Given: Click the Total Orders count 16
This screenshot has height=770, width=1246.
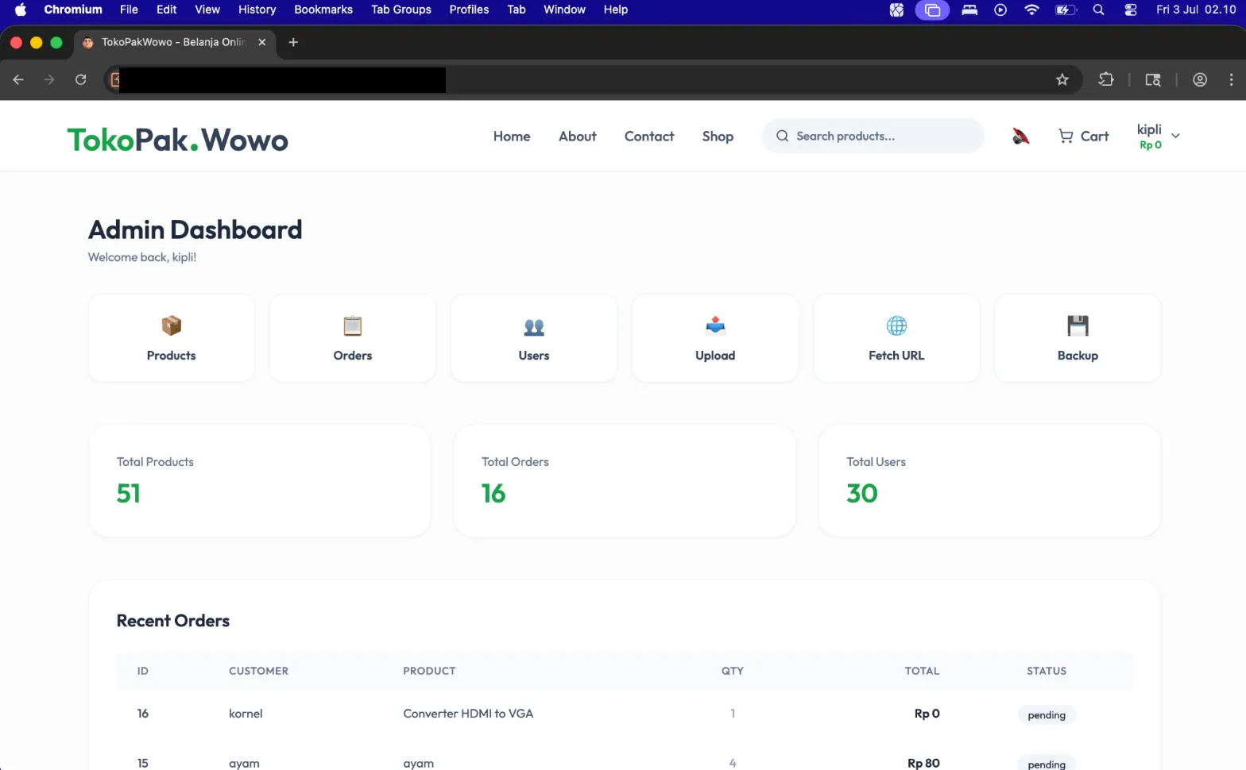Looking at the screenshot, I should click(x=493, y=494).
